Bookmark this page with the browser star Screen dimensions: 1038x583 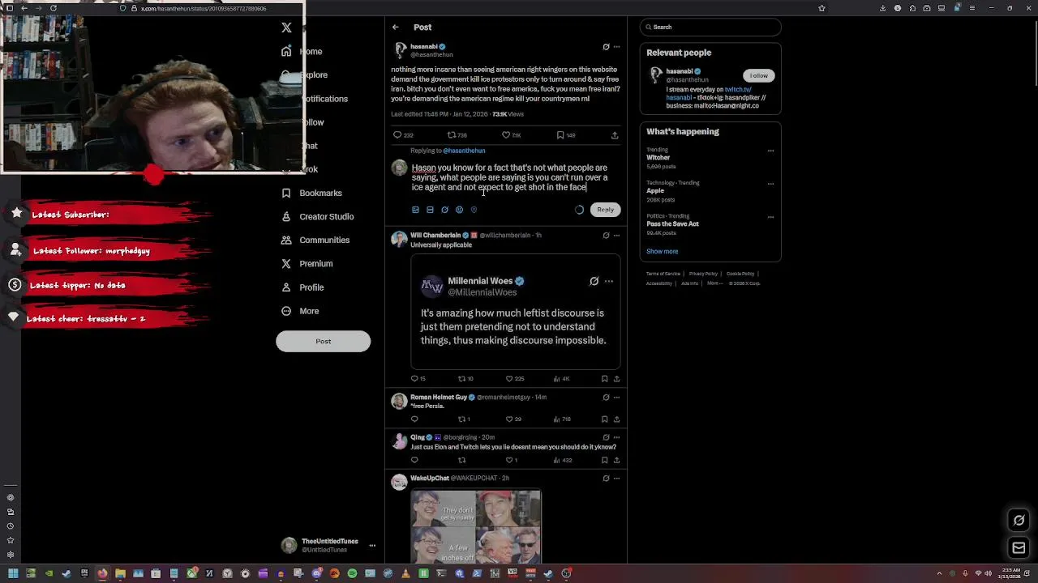click(821, 8)
